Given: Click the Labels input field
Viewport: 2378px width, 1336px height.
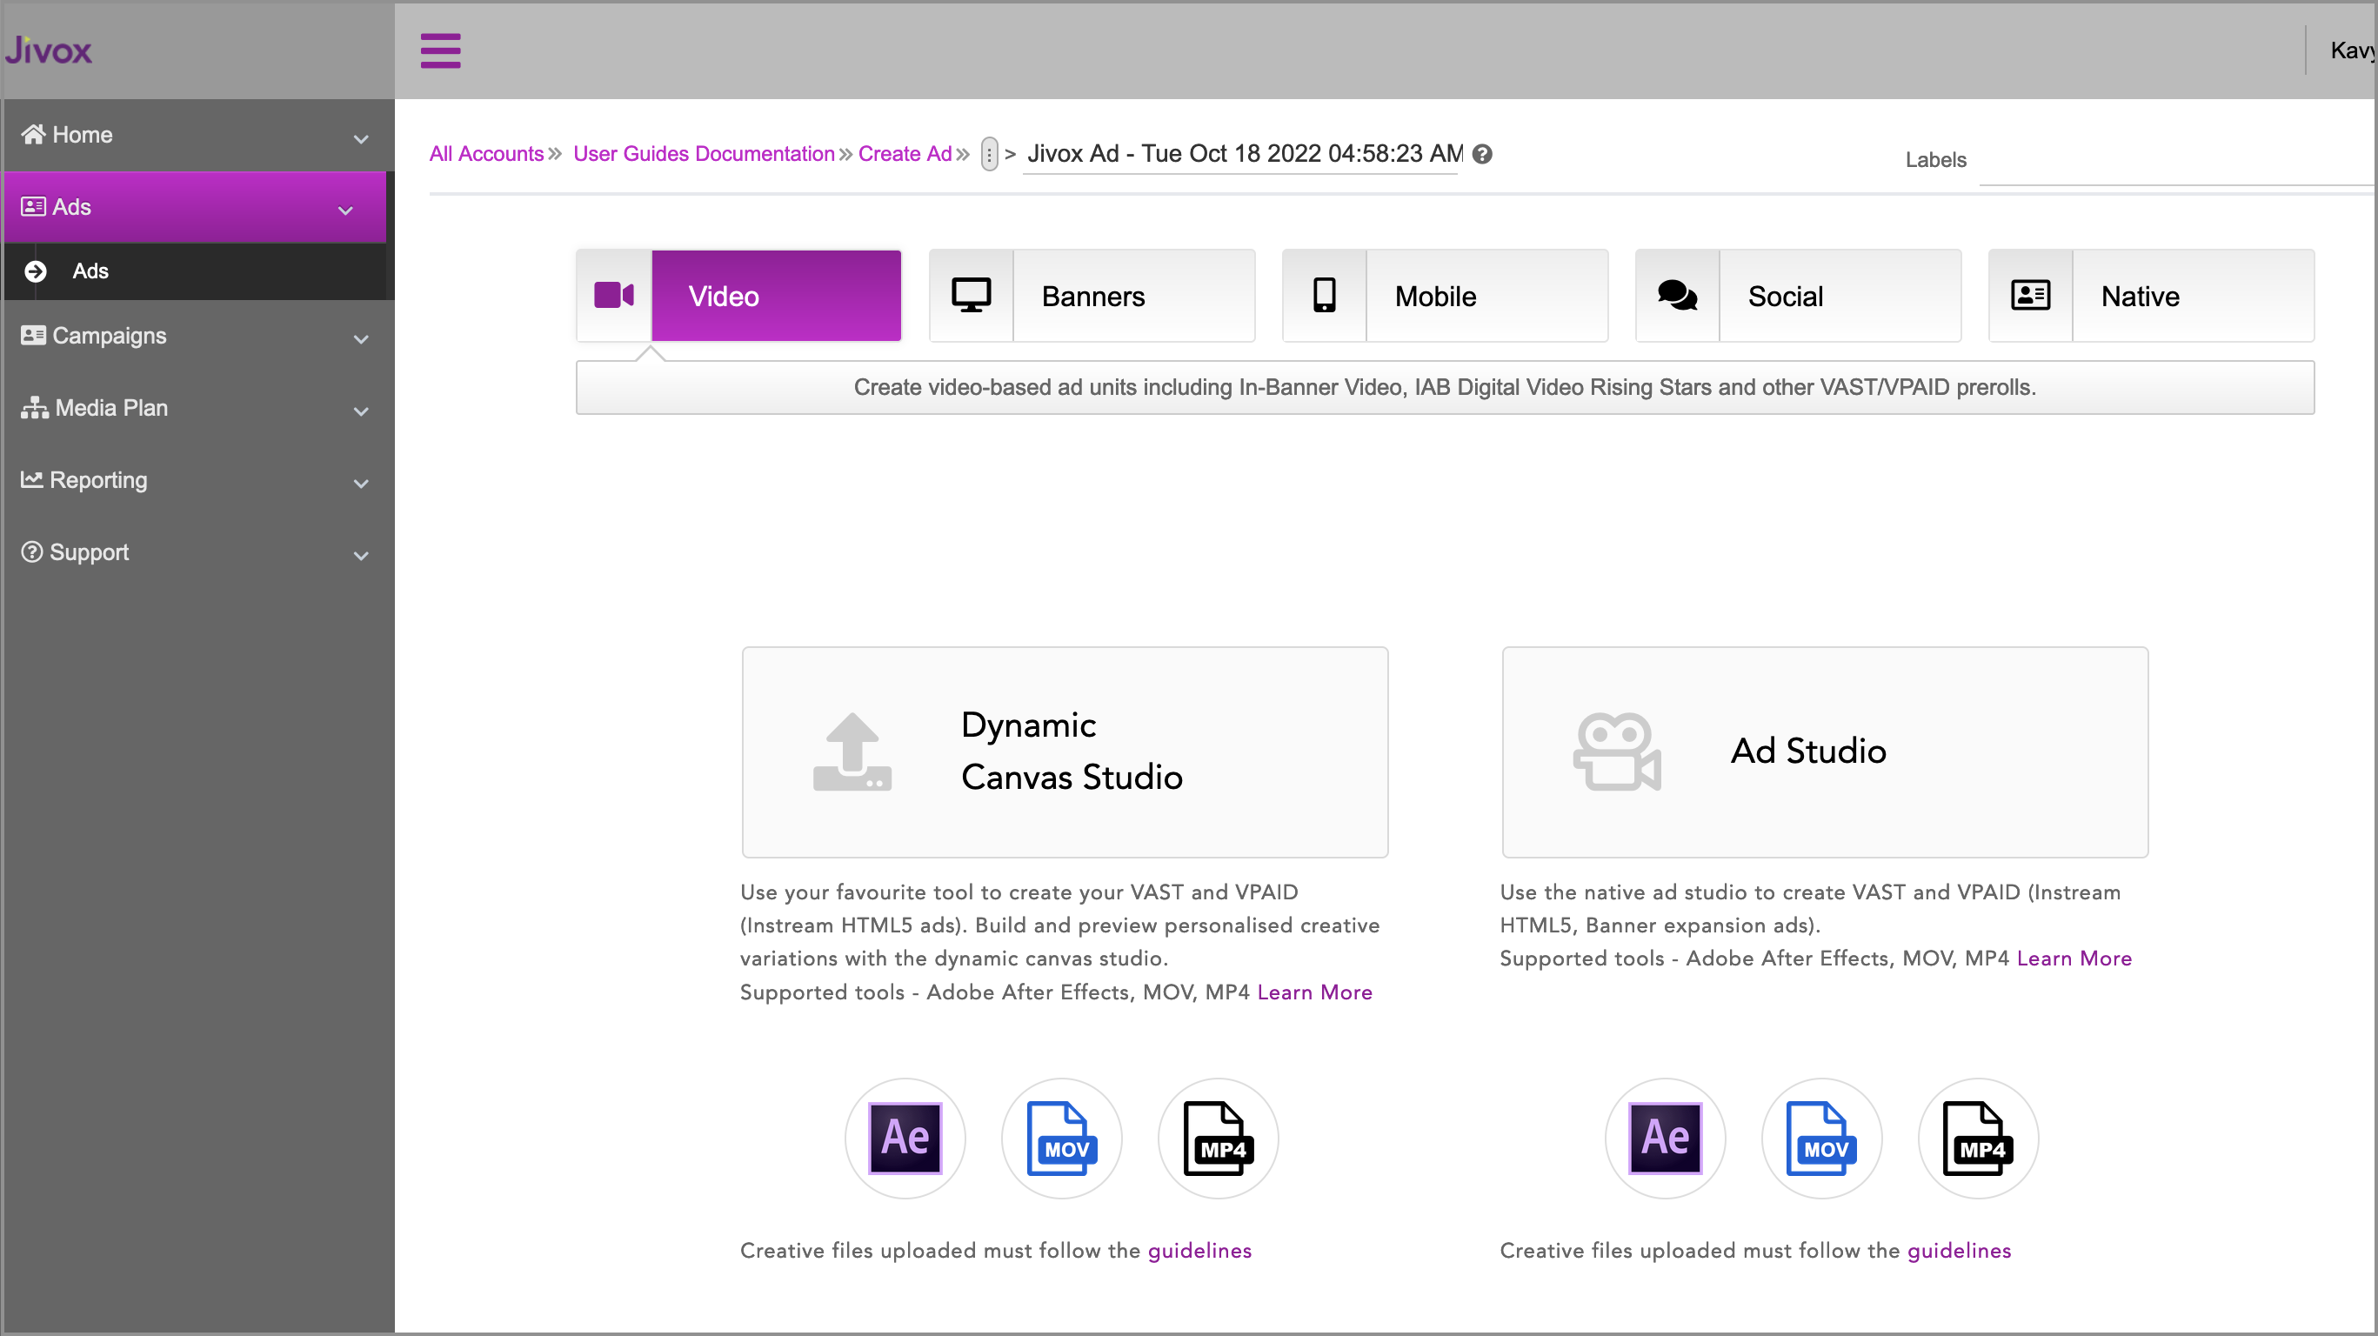Looking at the screenshot, I should coord(2177,161).
